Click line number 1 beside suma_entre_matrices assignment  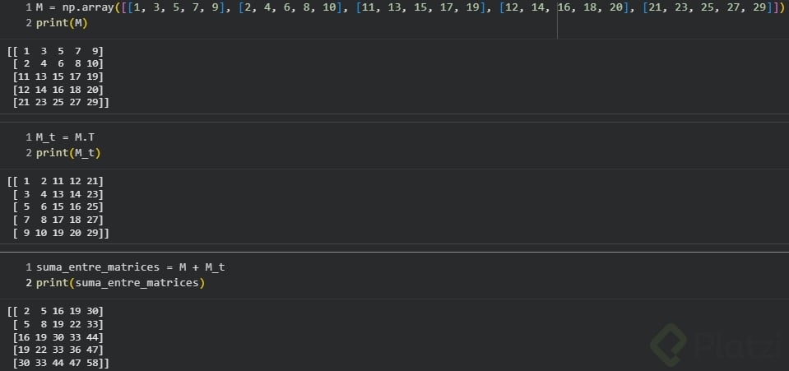pos(29,267)
